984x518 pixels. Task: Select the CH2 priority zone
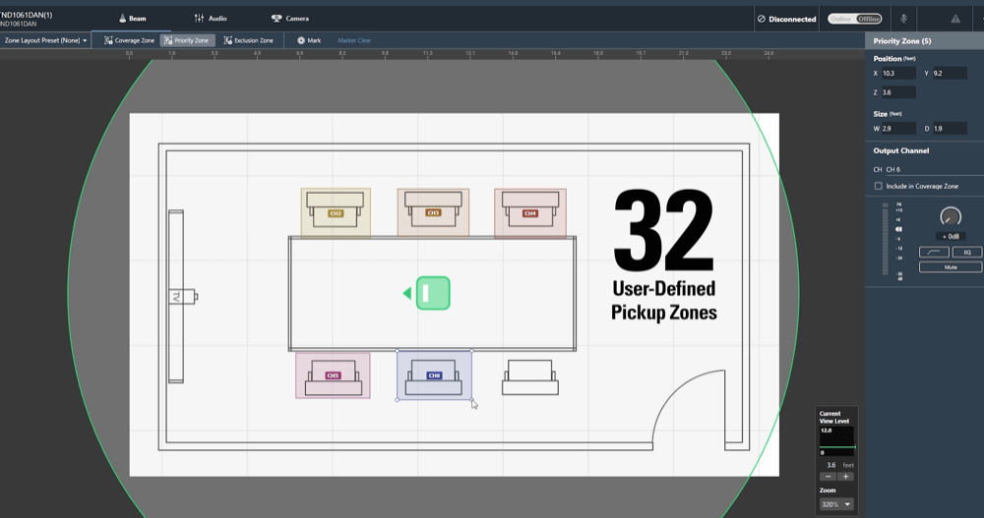point(336,212)
